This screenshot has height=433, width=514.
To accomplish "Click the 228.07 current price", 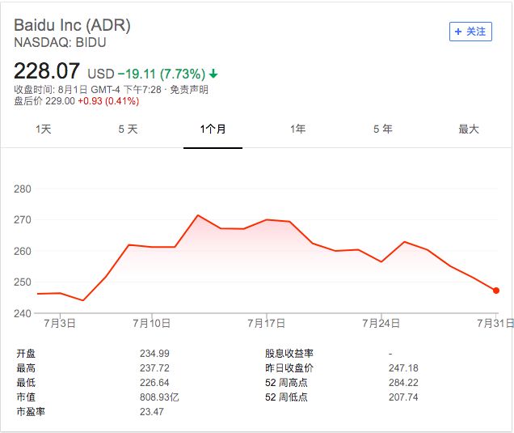I will tap(47, 72).
